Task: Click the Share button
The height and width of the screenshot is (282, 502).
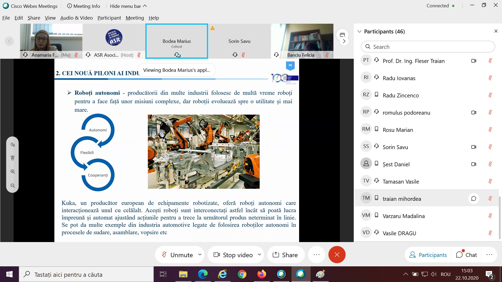Action: coord(285,255)
